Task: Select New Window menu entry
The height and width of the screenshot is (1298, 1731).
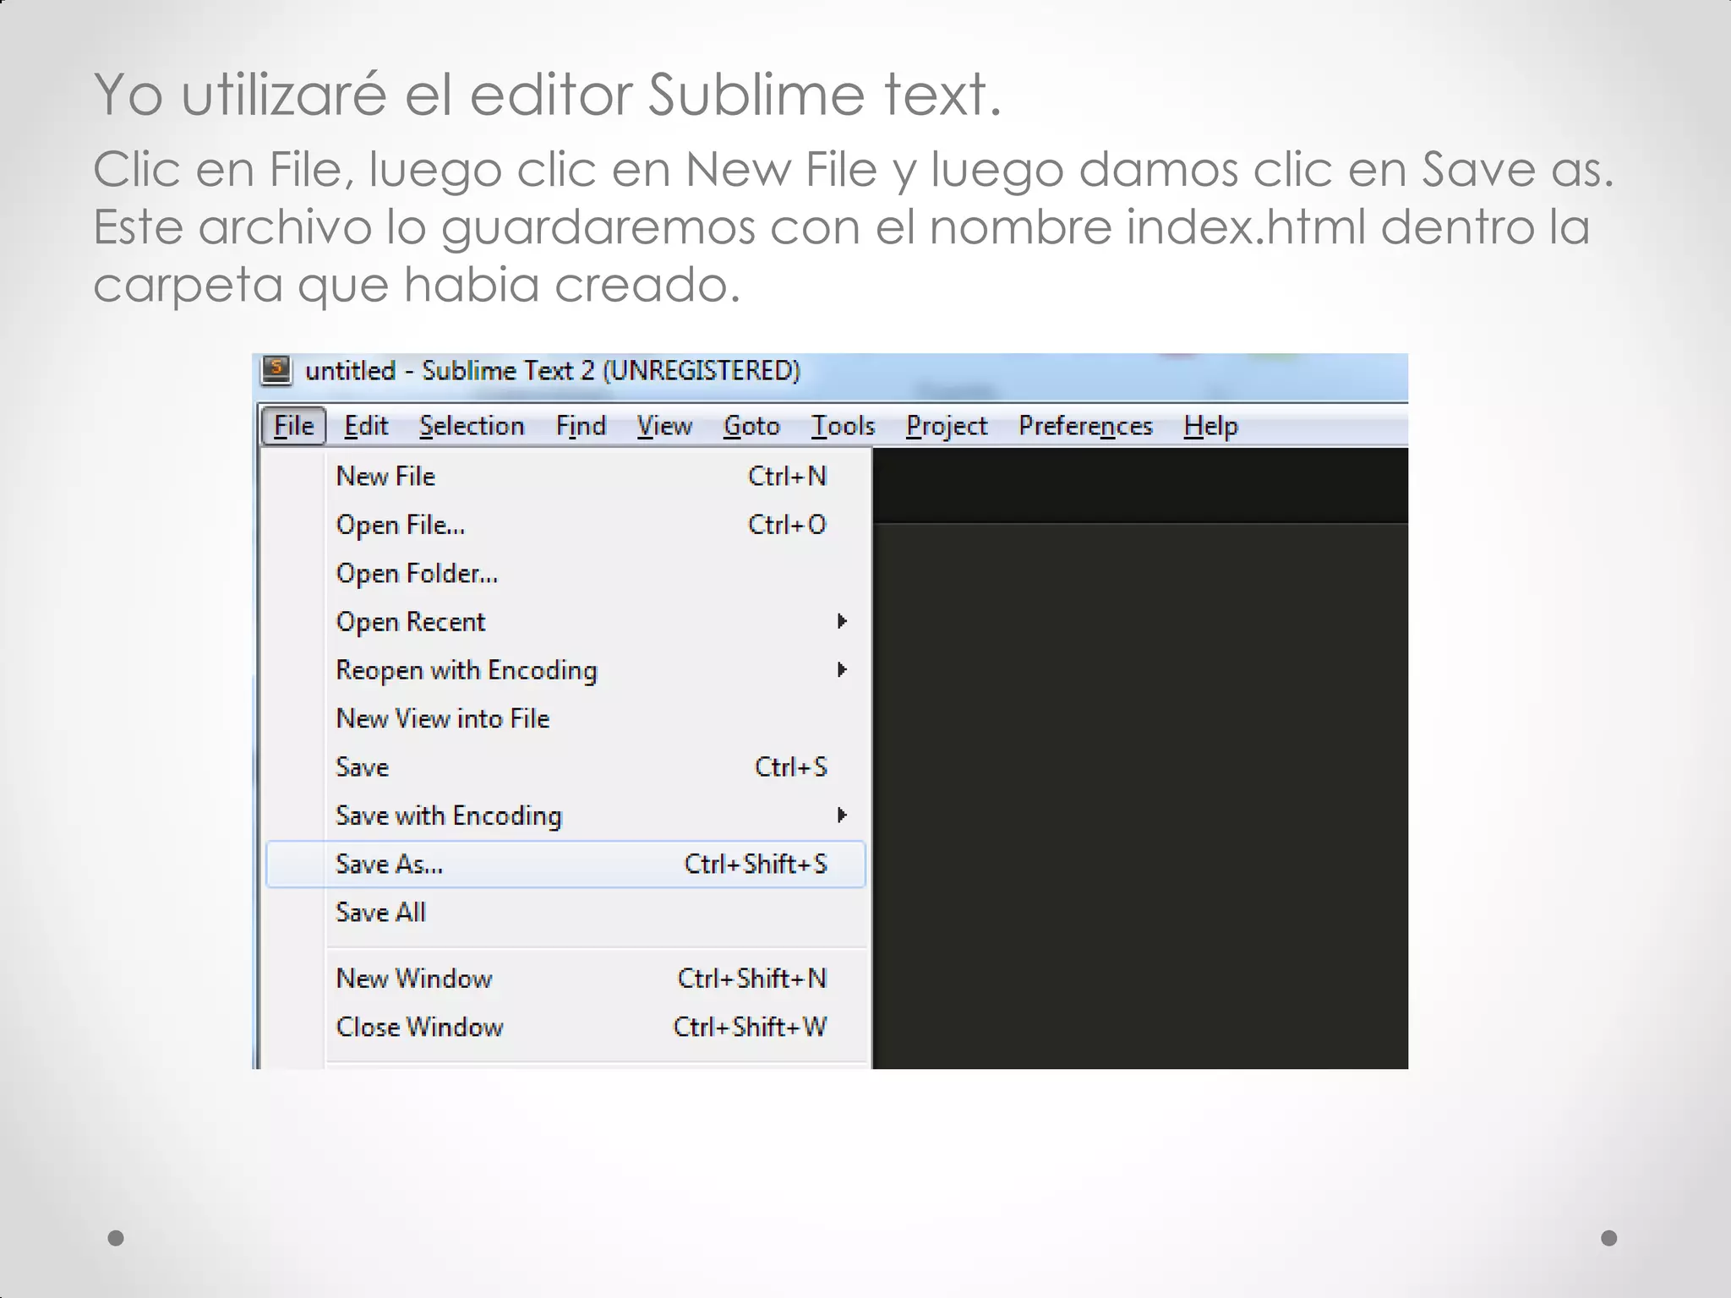Action: [565, 979]
